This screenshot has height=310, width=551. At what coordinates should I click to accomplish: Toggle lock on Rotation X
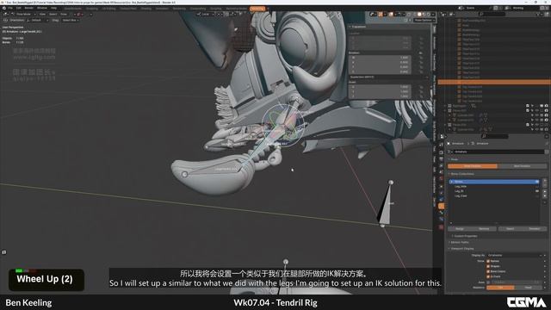[x=421, y=62]
